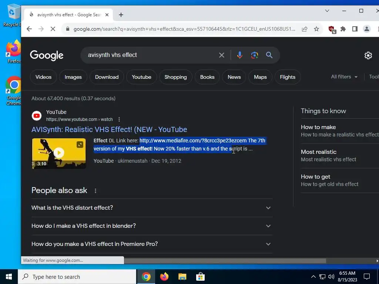The image size is (379, 284).
Task: Open Google quick settings gear
Action: pos(368,55)
